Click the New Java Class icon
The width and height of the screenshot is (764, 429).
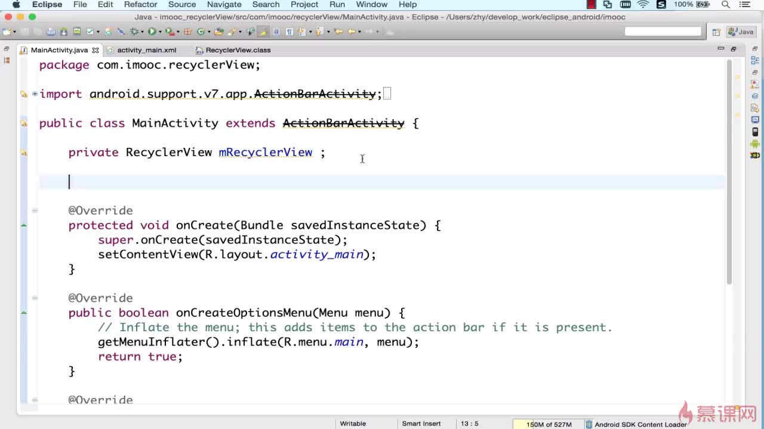point(201,32)
